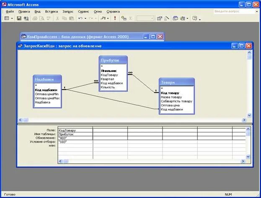Click the Поле cell with КодТовару
This screenshot has width=261, height=198.
[75, 130]
